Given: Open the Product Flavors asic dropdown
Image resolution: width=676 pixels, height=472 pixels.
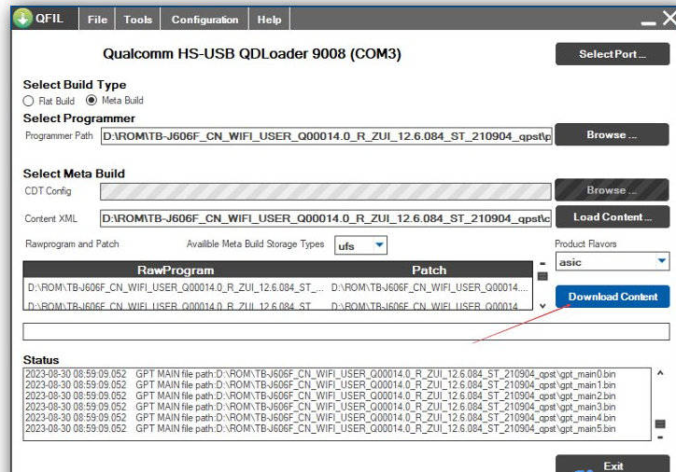Looking at the screenshot, I should (613, 261).
